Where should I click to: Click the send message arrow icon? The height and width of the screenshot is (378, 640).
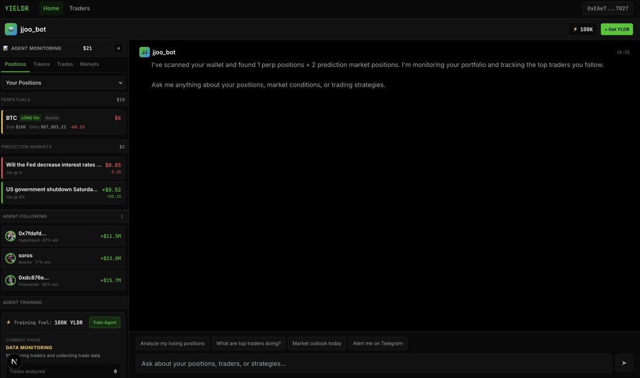coord(623,363)
